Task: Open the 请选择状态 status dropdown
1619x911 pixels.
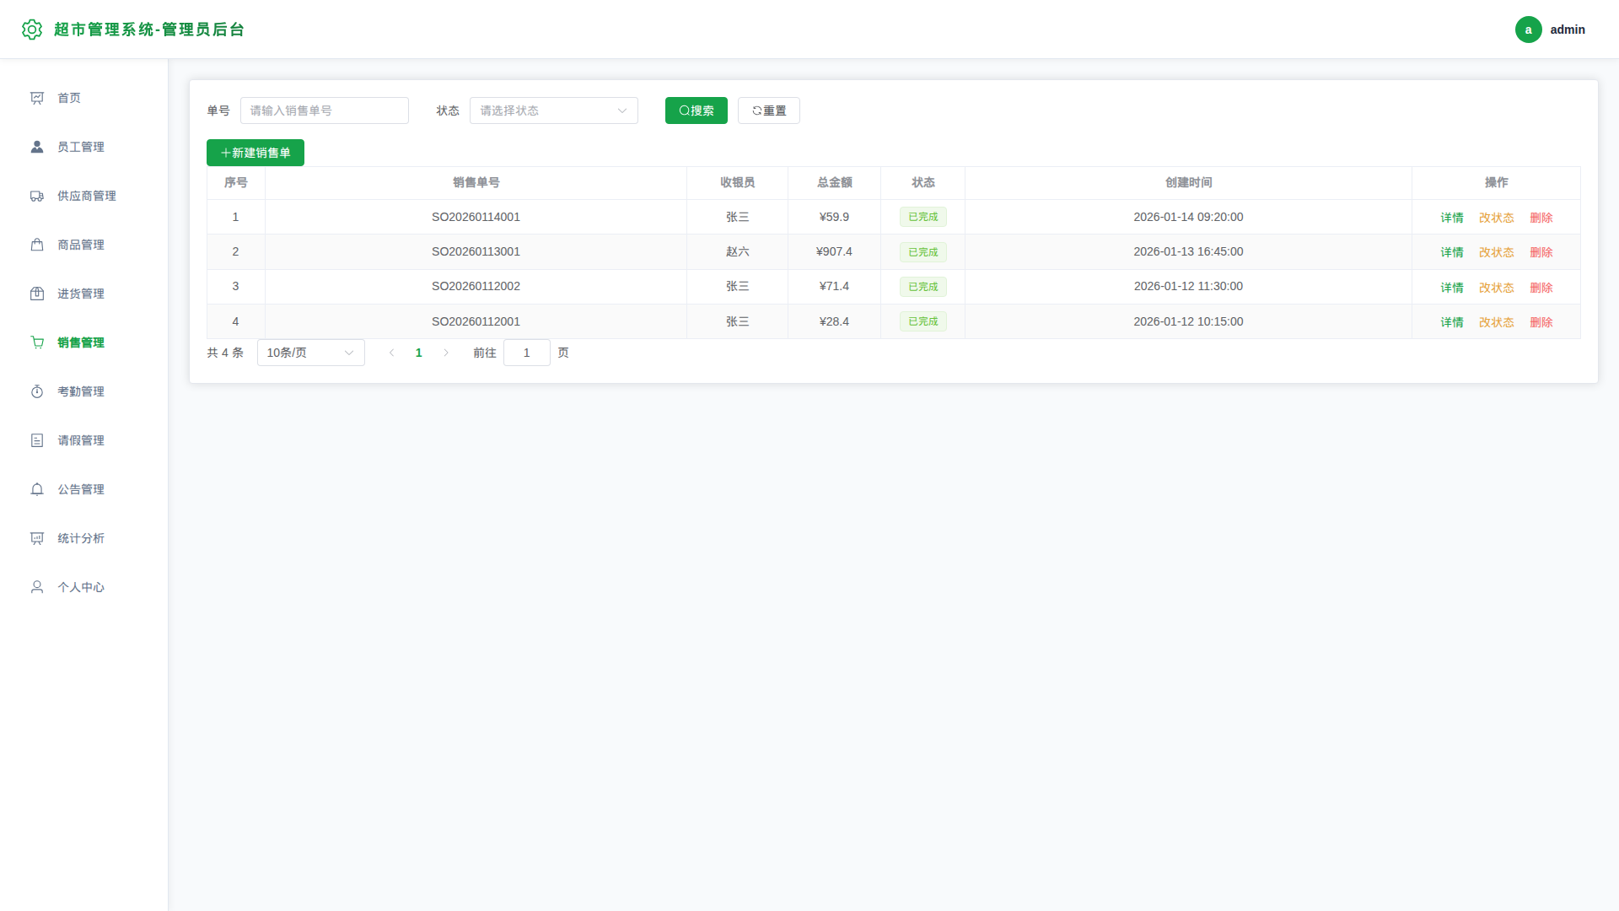Action: click(x=554, y=111)
